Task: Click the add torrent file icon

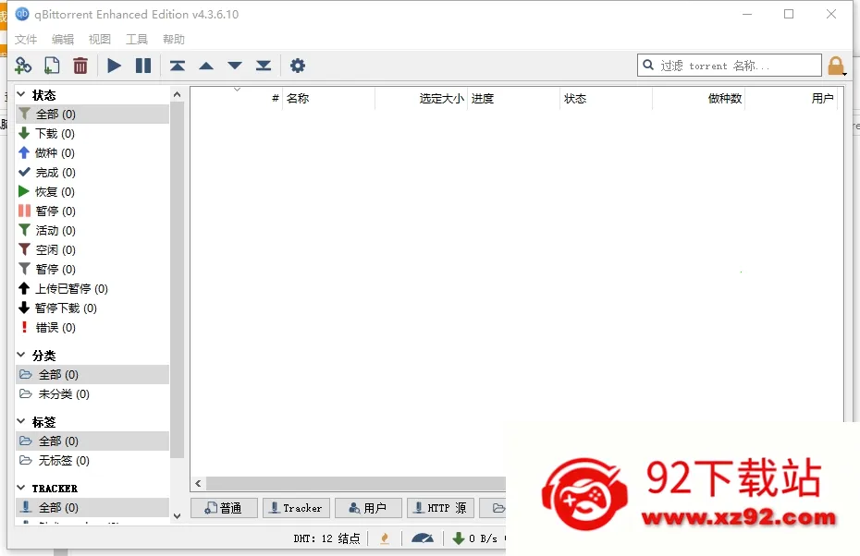Action: click(52, 66)
